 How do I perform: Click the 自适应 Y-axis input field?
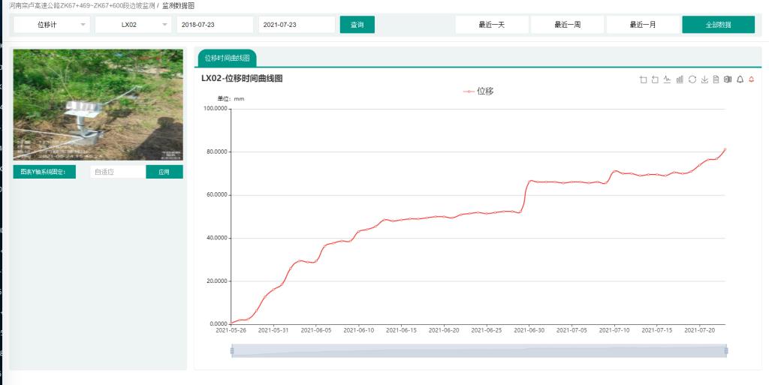(117, 172)
